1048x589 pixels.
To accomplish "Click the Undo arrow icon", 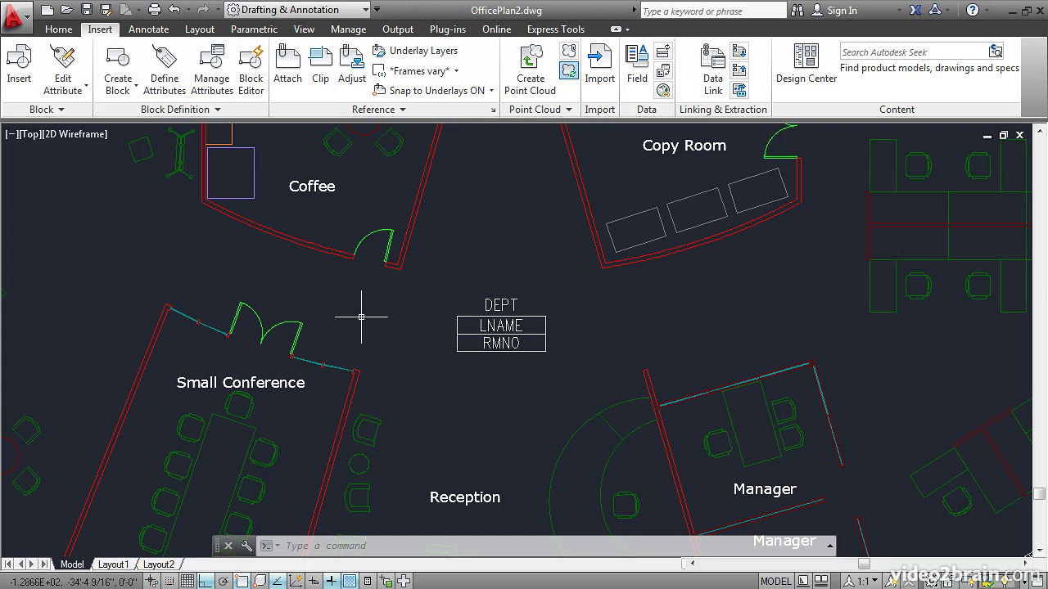I will (x=174, y=10).
